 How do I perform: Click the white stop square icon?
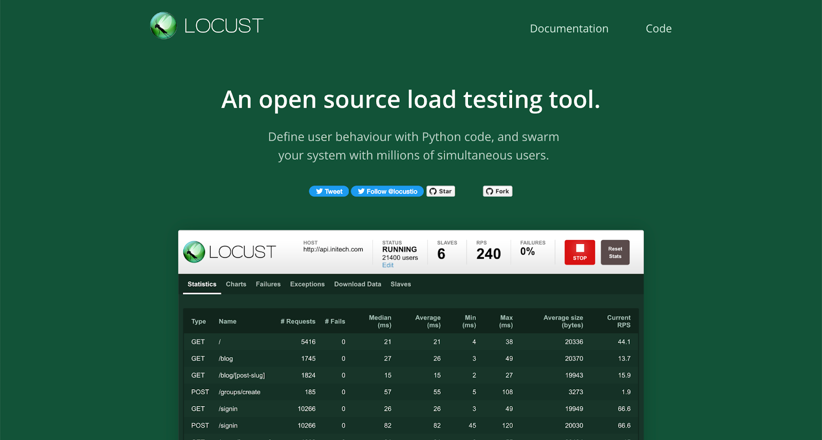coord(580,248)
